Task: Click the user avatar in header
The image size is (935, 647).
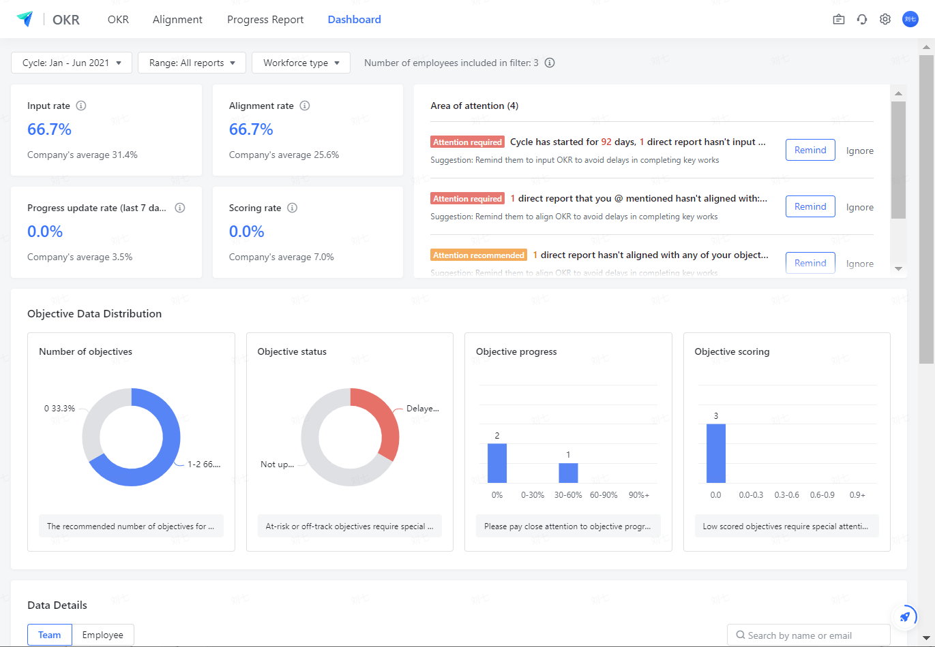Action: (x=910, y=20)
